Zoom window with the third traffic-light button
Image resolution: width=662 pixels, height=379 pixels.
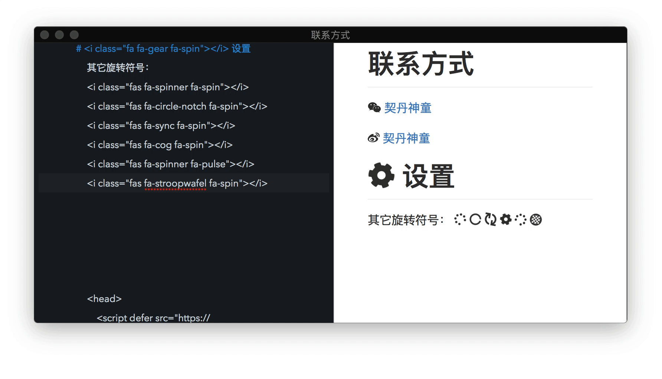point(74,35)
